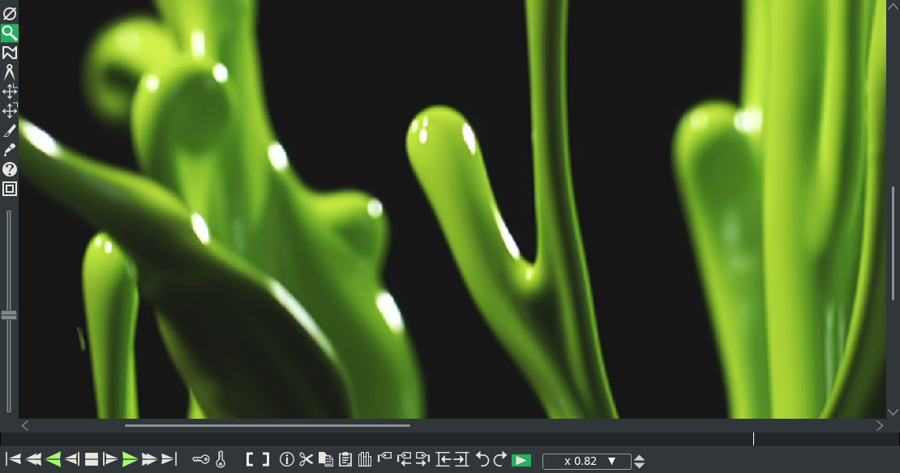
Task: Select the region selection flag tool
Action: pyautogui.click(x=10, y=52)
